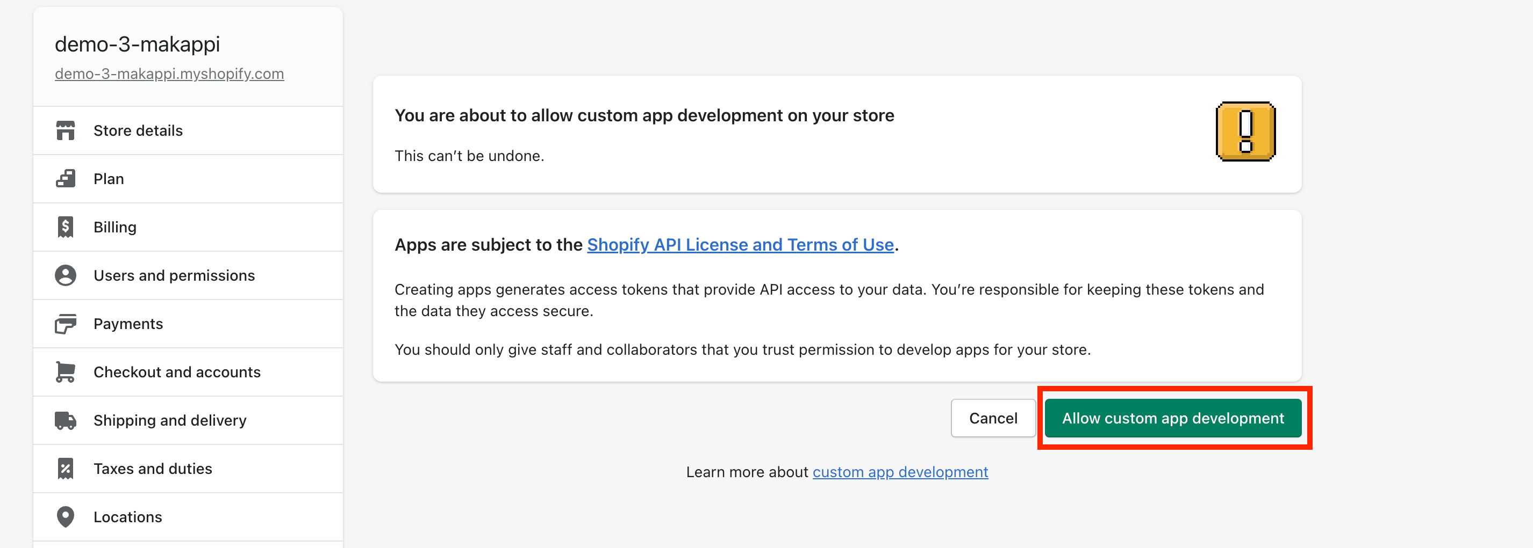The image size is (1533, 548).
Task: Open Store details settings
Action: coord(138,131)
